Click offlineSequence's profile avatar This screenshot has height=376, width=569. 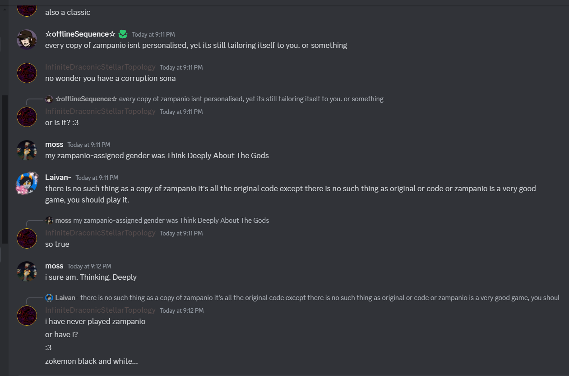27,39
